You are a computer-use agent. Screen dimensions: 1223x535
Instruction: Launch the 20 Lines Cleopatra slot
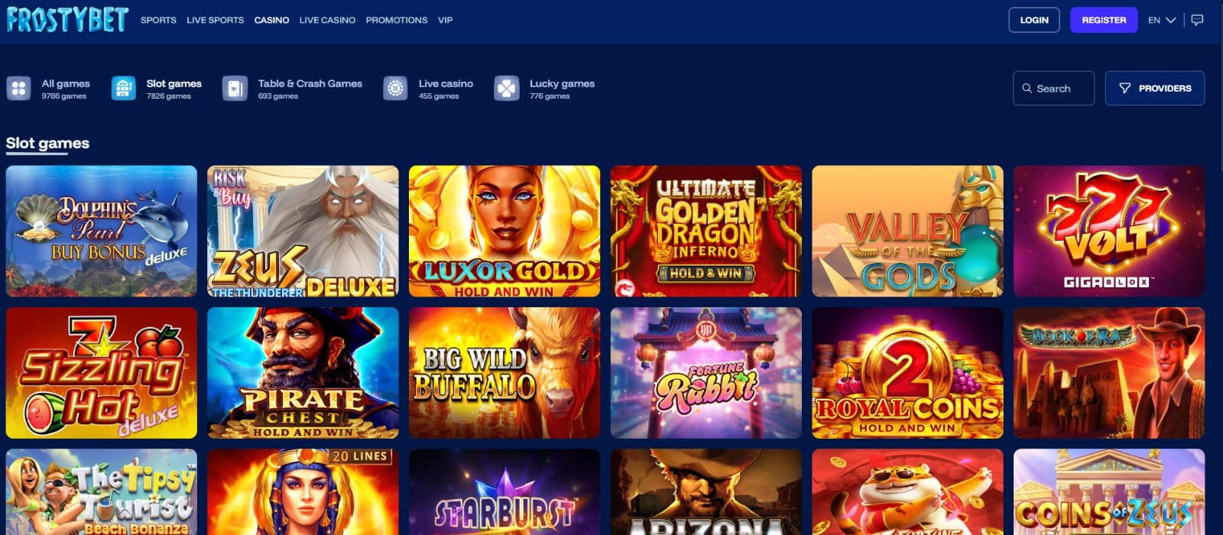(303, 492)
